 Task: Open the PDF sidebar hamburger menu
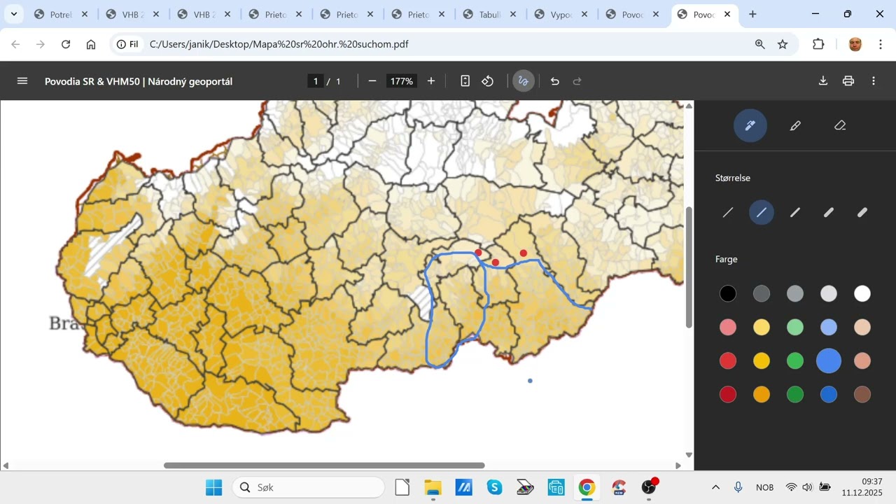(22, 81)
